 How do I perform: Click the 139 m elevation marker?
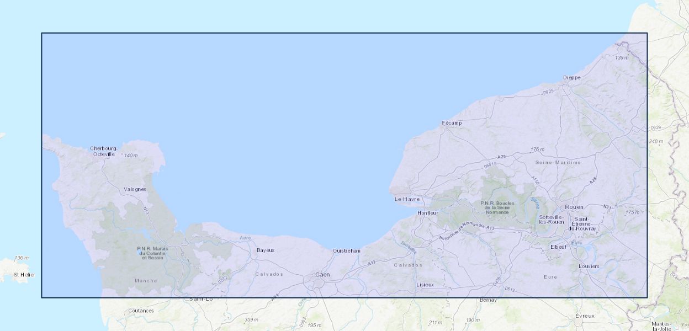[622, 58]
